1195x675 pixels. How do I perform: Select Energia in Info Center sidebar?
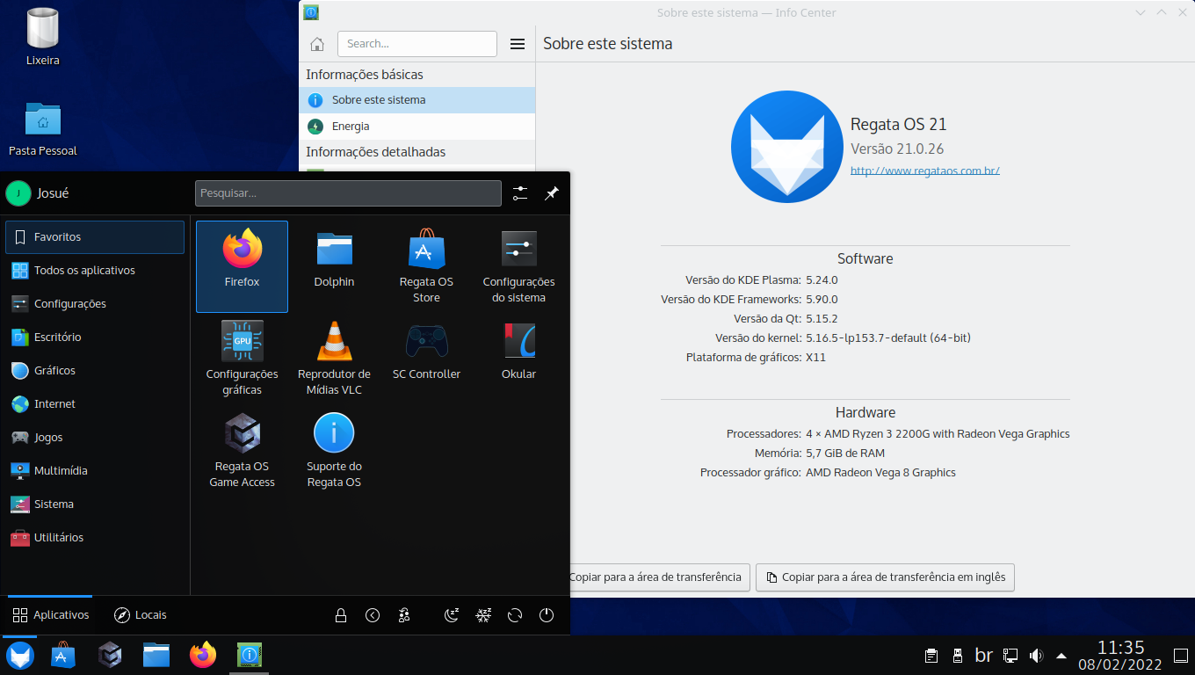[417, 127]
